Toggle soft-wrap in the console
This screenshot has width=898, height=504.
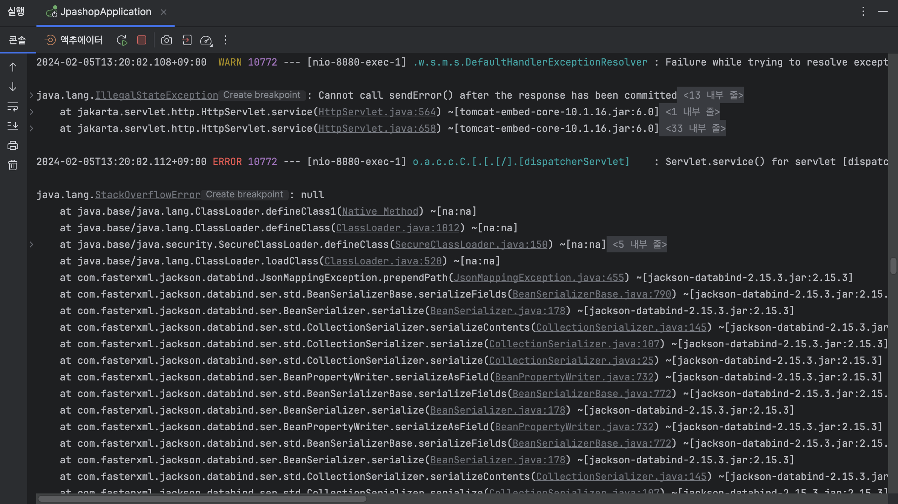coord(13,107)
